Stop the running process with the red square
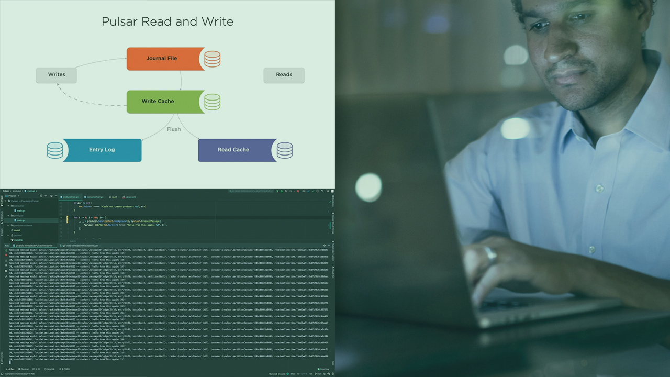 point(6,255)
